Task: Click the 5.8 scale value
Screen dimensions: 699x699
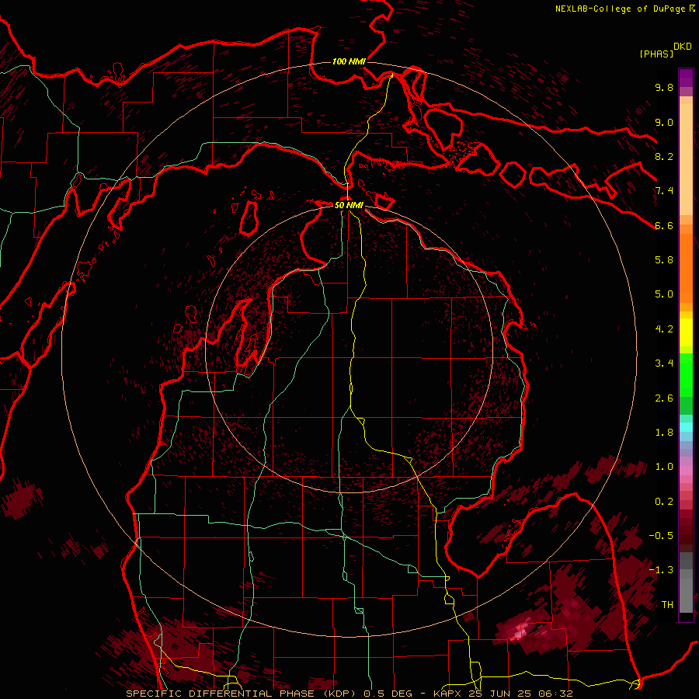Action: point(664,260)
